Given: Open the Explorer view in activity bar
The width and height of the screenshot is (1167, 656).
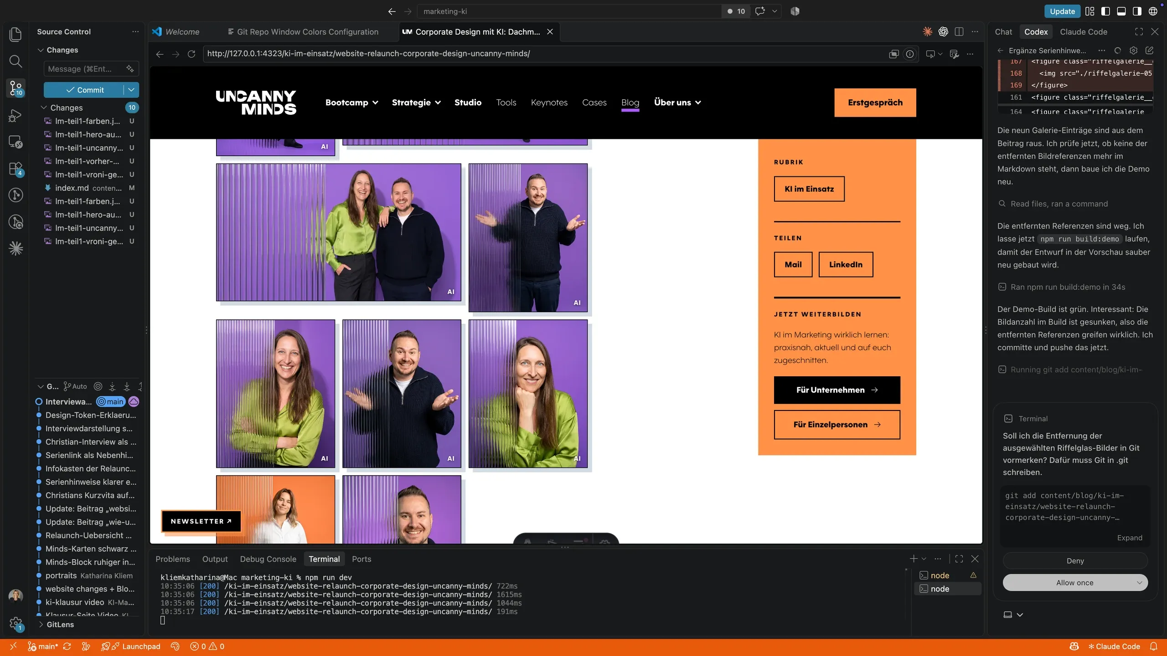Looking at the screenshot, I should click(x=15, y=34).
